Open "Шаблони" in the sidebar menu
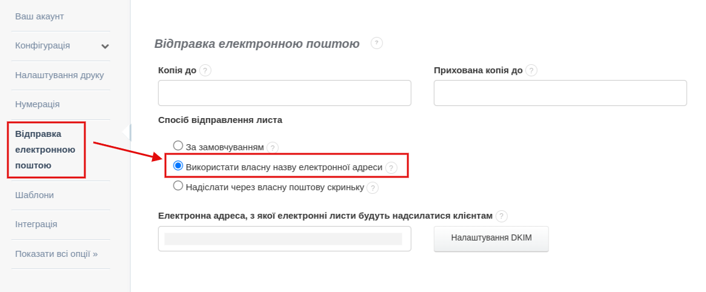Screen dimensions: 706x292 pyautogui.click(x=35, y=195)
